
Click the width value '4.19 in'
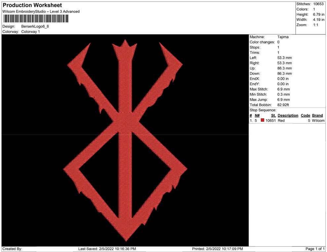tap(318, 20)
